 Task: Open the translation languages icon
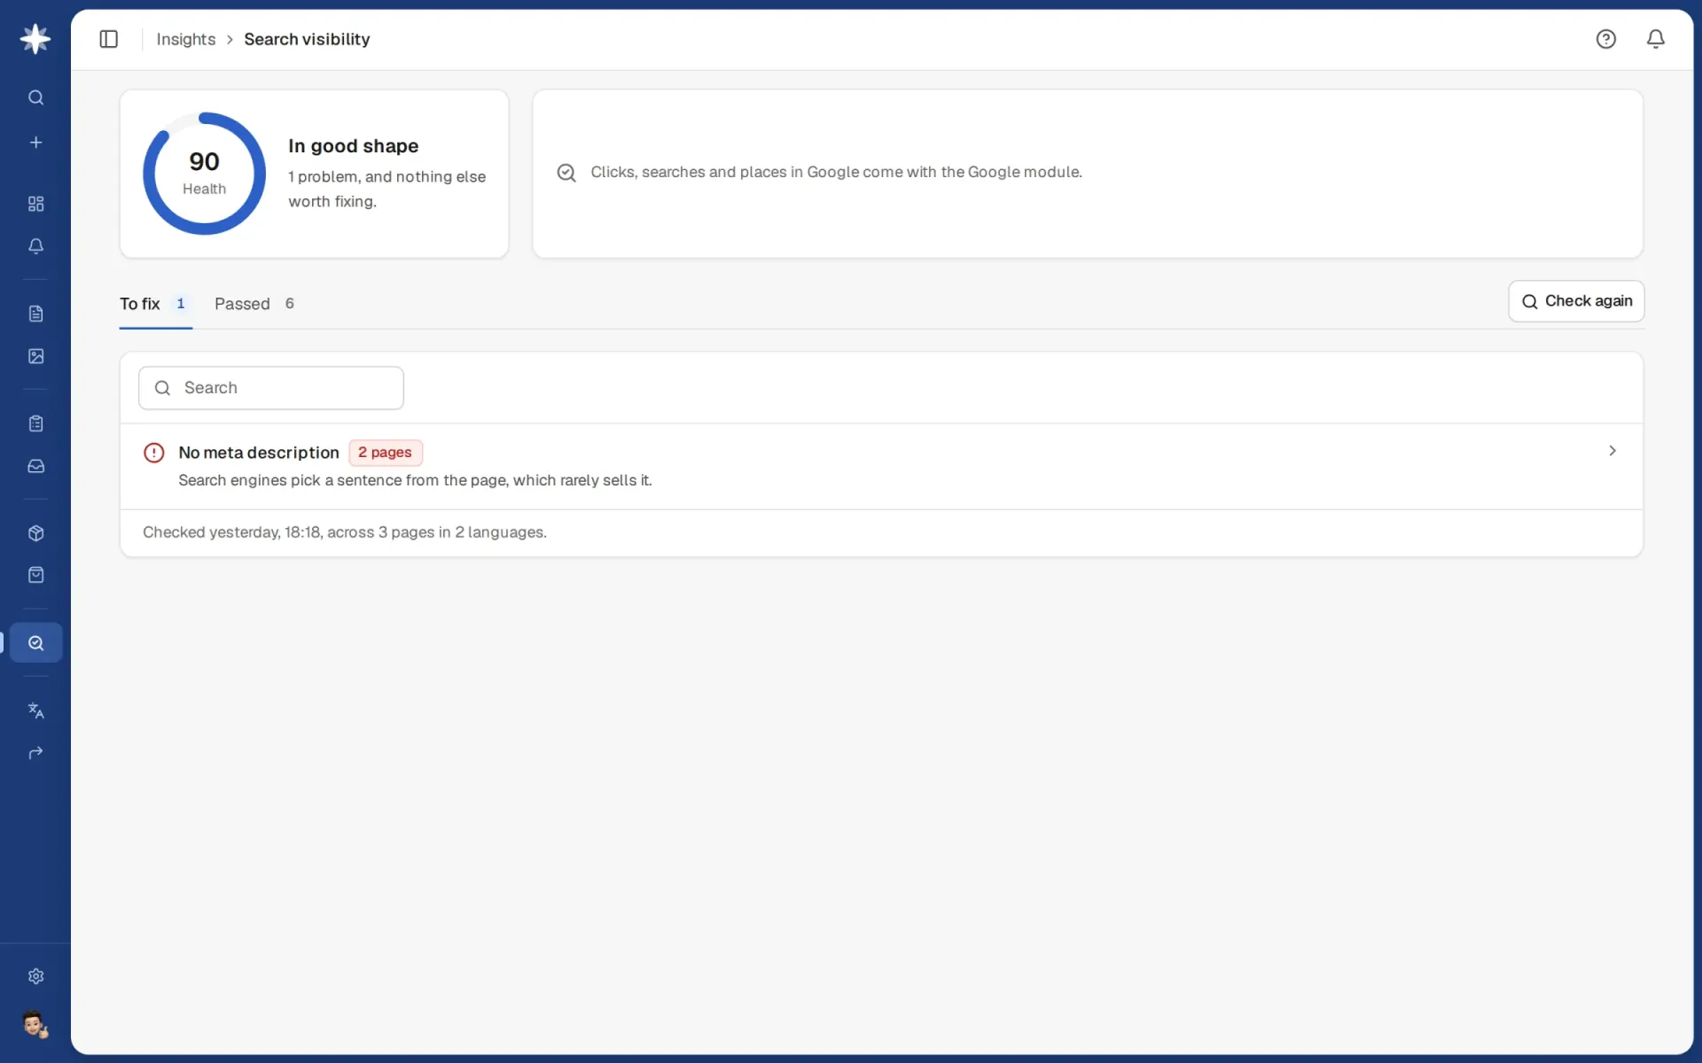[x=35, y=710]
